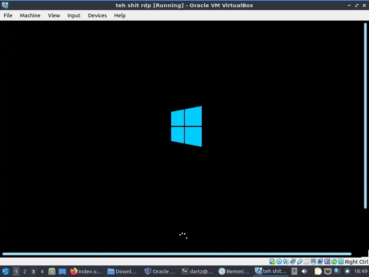Open the Input menu

(74, 15)
